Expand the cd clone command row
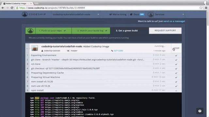 tap(104, 64)
